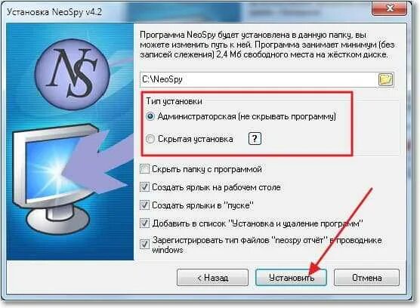
Task: Uncheck Создать ярлык на рабочем столе
Action: (x=144, y=187)
